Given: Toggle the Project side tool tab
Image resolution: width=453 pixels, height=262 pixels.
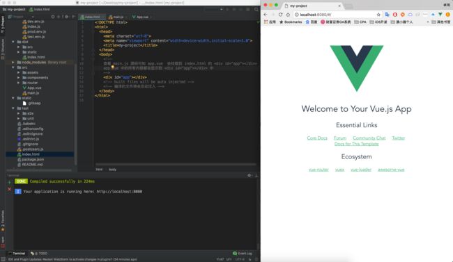Looking at the screenshot, I should tap(3, 24).
